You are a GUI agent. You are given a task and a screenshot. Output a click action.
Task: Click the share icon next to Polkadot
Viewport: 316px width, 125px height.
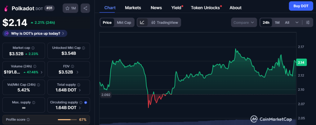[x=85, y=8]
